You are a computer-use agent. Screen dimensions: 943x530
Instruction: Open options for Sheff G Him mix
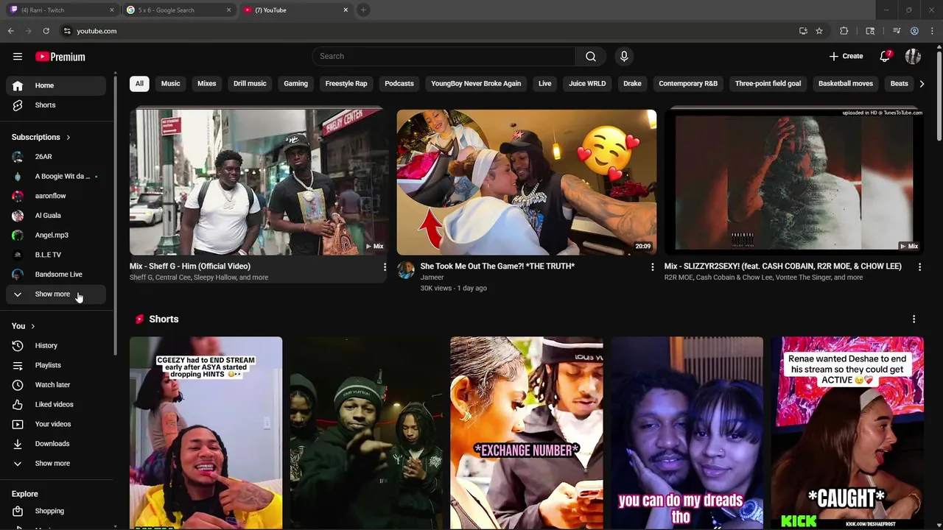(x=385, y=267)
